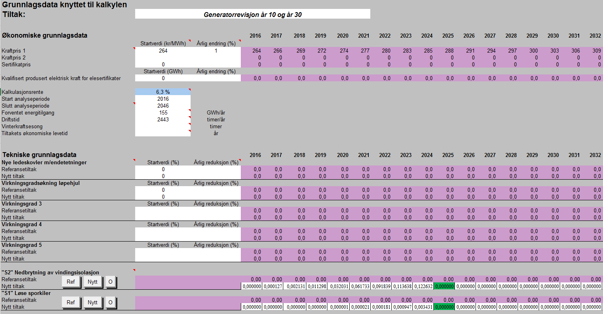Viewport: 603px width, 314px height.
Task: Click the Virkningsgrad 5 label
Action: click(x=21, y=245)
